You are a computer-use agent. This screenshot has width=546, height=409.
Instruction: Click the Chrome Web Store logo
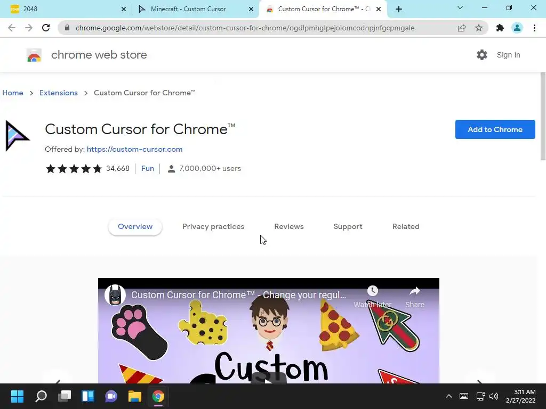coord(34,55)
